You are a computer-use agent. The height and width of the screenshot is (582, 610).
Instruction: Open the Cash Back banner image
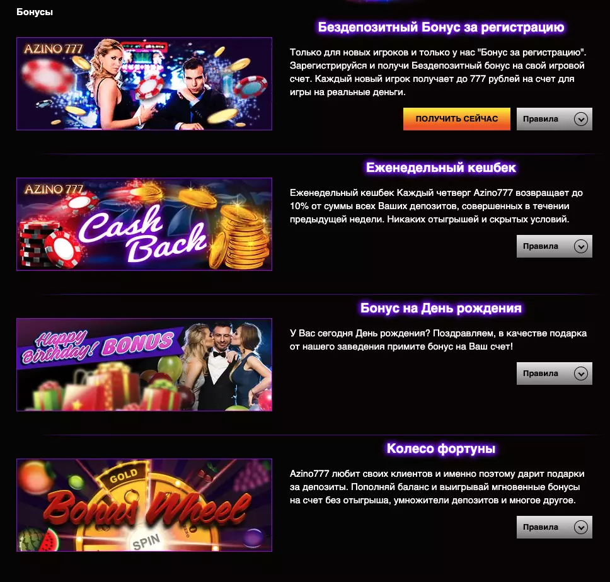tap(144, 224)
